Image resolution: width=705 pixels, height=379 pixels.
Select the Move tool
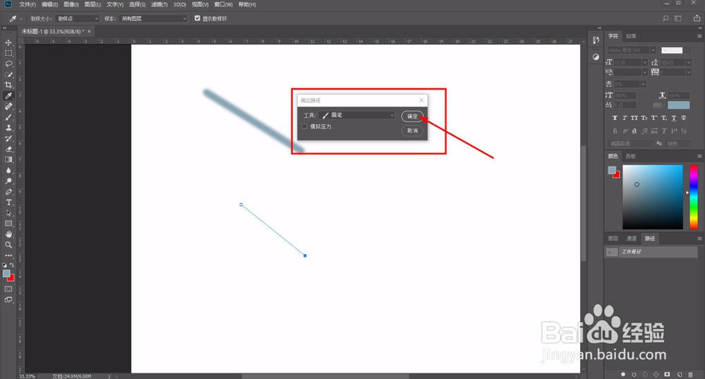(8, 42)
